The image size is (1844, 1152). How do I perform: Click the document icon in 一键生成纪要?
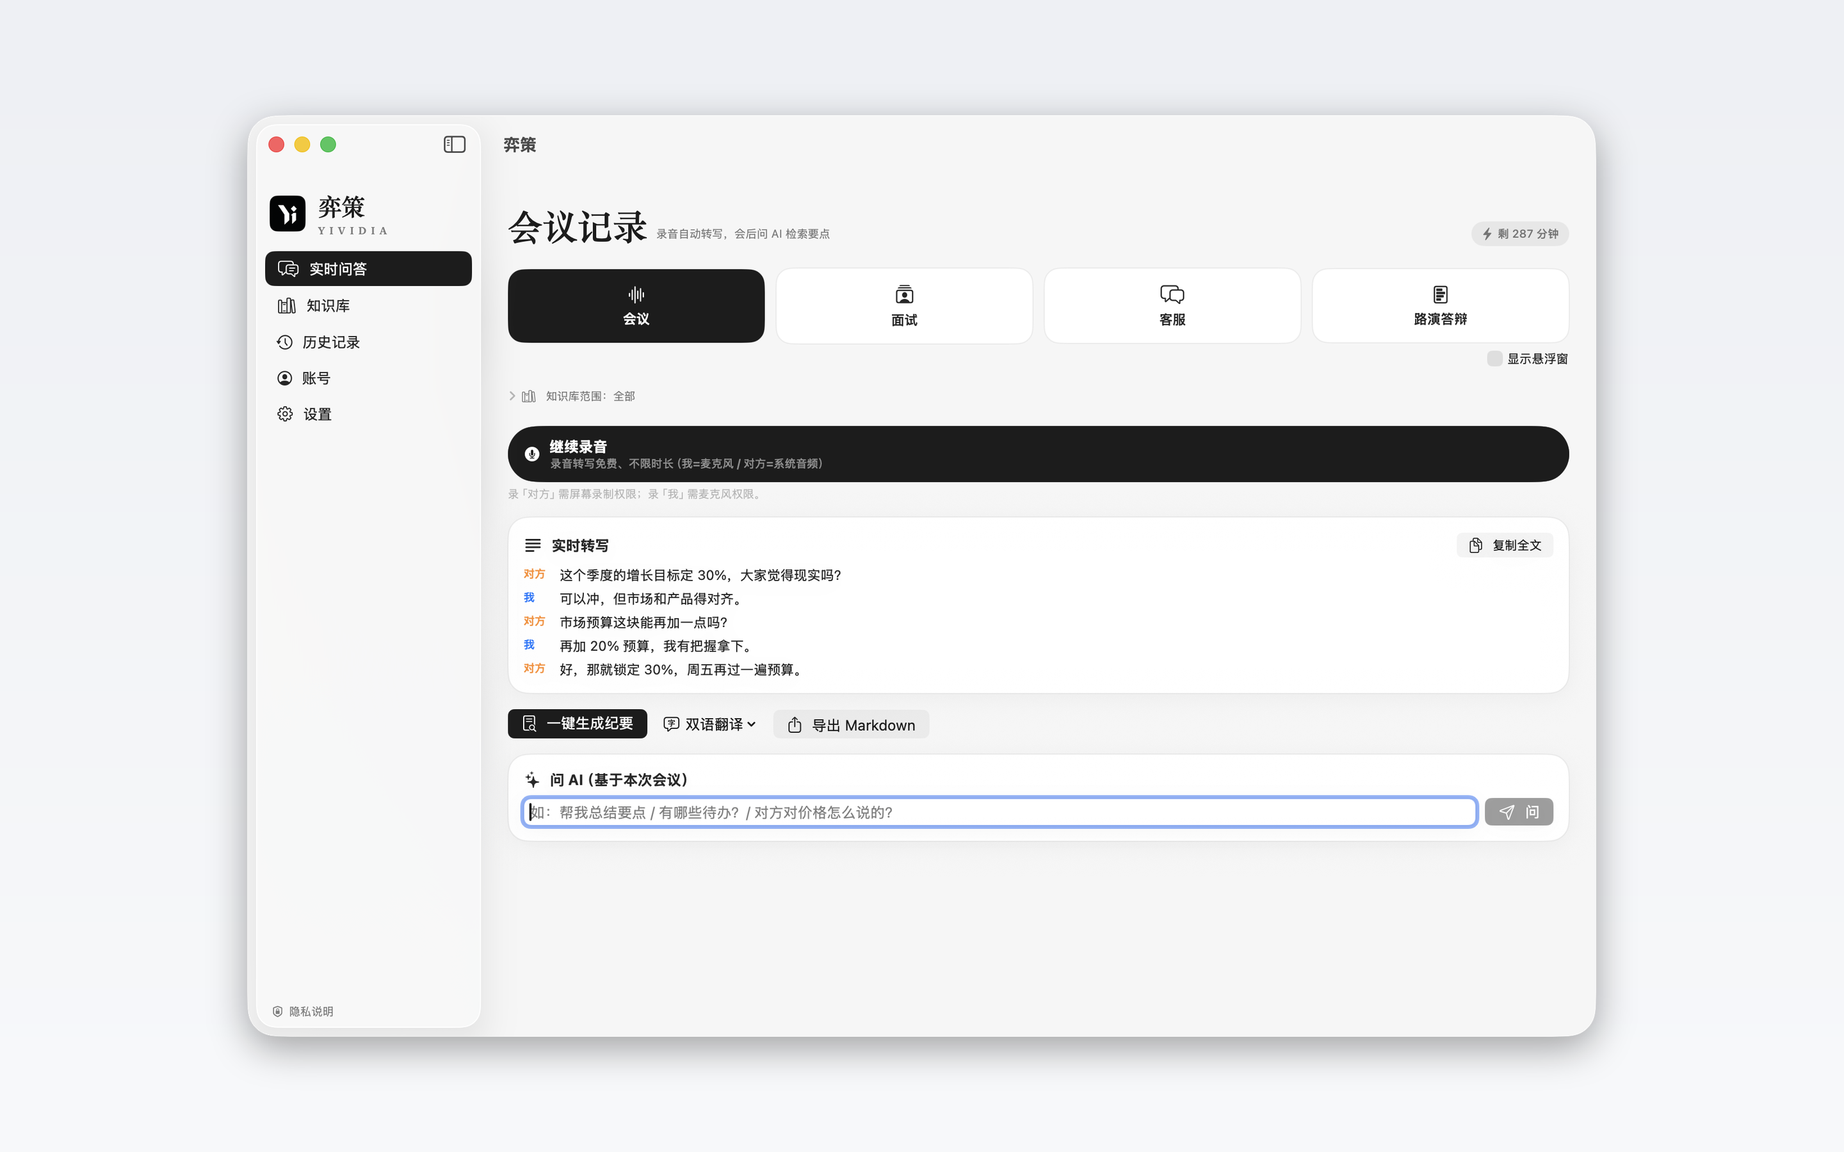530,724
